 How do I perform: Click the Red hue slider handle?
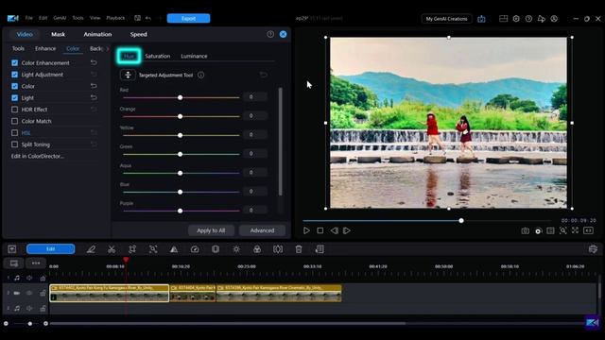click(x=181, y=97)
